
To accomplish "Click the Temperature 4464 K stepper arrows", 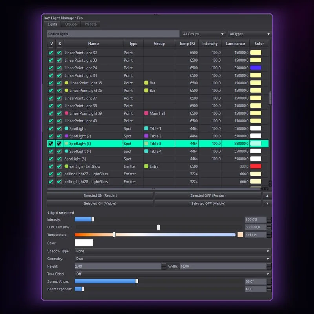I will (x=269, y=235).
